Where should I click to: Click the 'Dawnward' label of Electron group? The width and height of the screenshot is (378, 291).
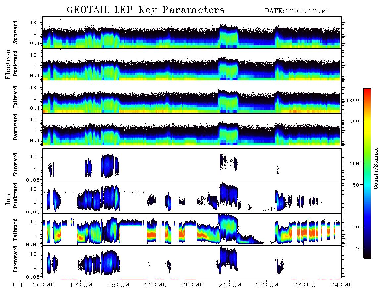pos(15,127)
